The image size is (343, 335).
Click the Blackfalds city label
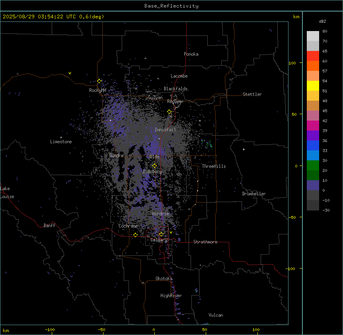tap(175, 89)
